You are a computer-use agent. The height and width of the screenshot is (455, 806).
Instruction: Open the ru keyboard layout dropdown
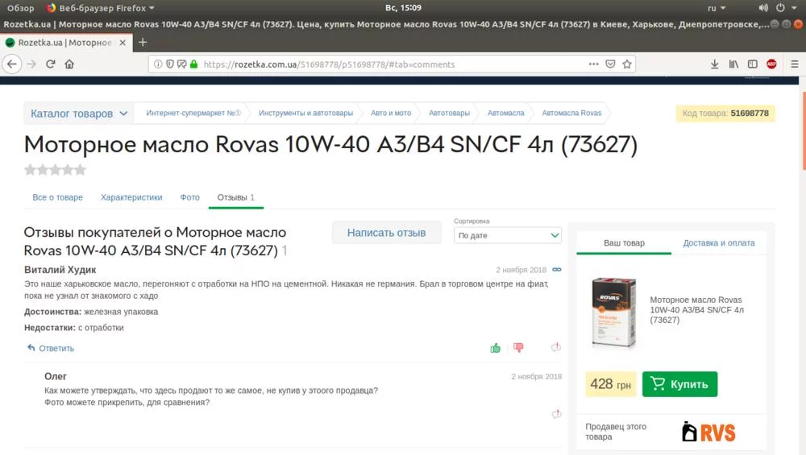coord(717,8)
